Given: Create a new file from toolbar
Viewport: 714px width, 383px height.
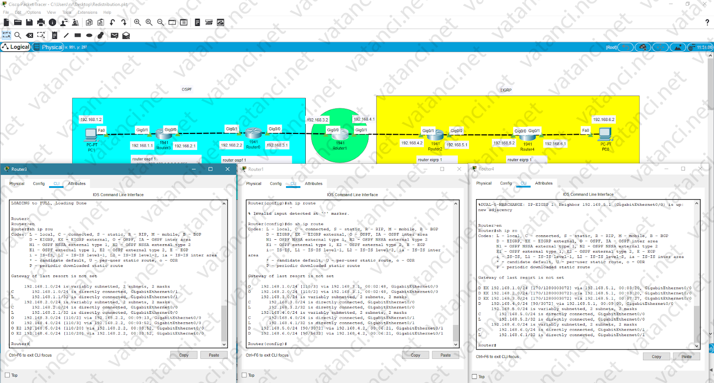Looking at the screenshot, I should point(6,22).
